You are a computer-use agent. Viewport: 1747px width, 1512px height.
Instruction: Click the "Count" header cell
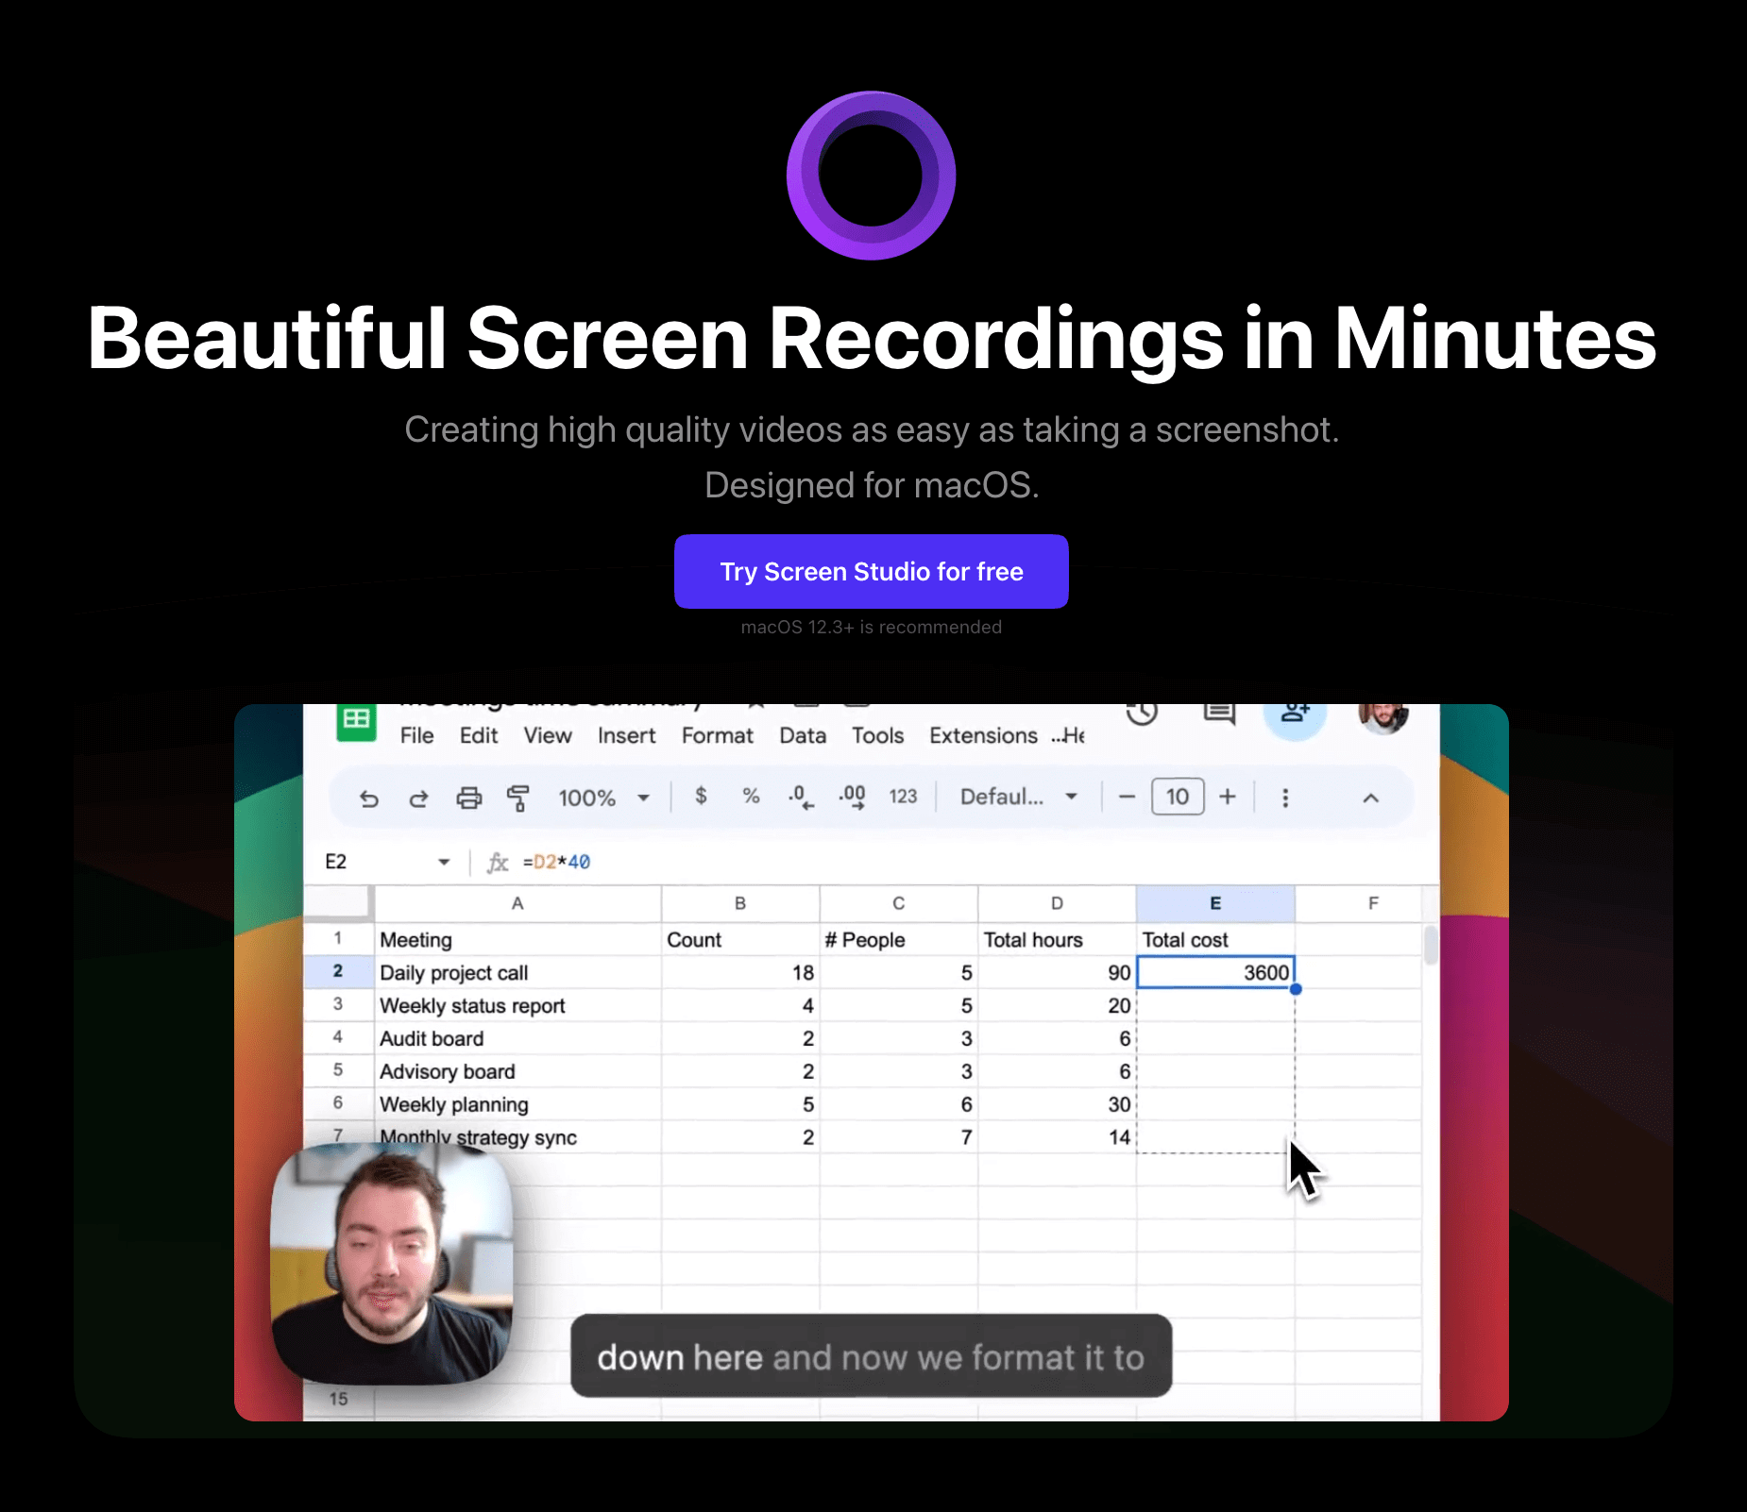[x=740, y=939]
